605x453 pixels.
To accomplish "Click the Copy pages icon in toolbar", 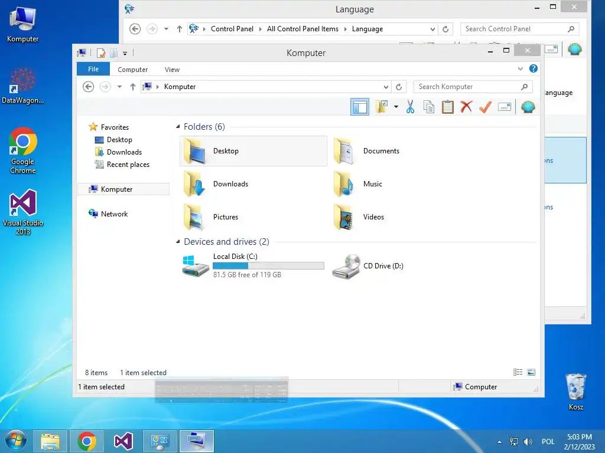I will [x=429, y=107].
